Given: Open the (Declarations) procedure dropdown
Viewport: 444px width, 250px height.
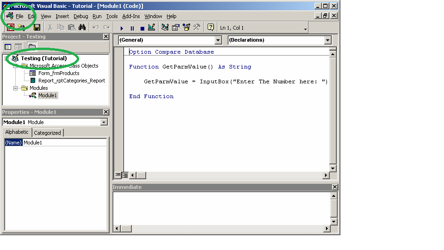Looking at the screenshot, I should [x=327, y=40].
